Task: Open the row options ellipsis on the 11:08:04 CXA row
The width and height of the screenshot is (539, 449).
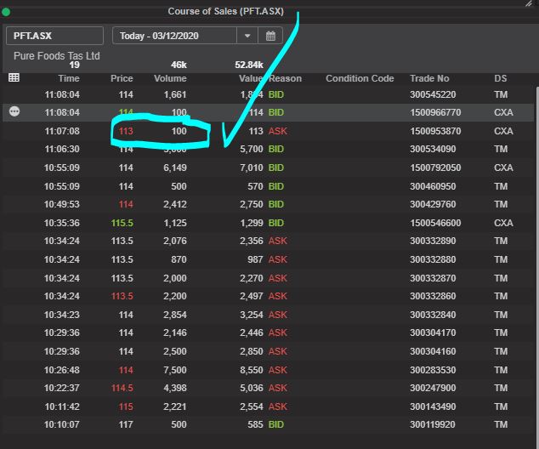Action: coord(14,111)
